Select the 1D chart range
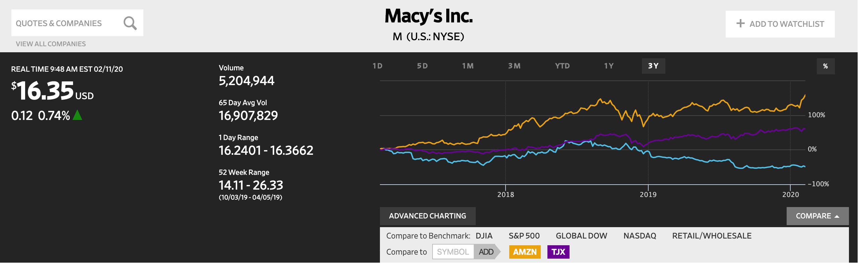This screenshot has width=859, height=264. (378, 66)
